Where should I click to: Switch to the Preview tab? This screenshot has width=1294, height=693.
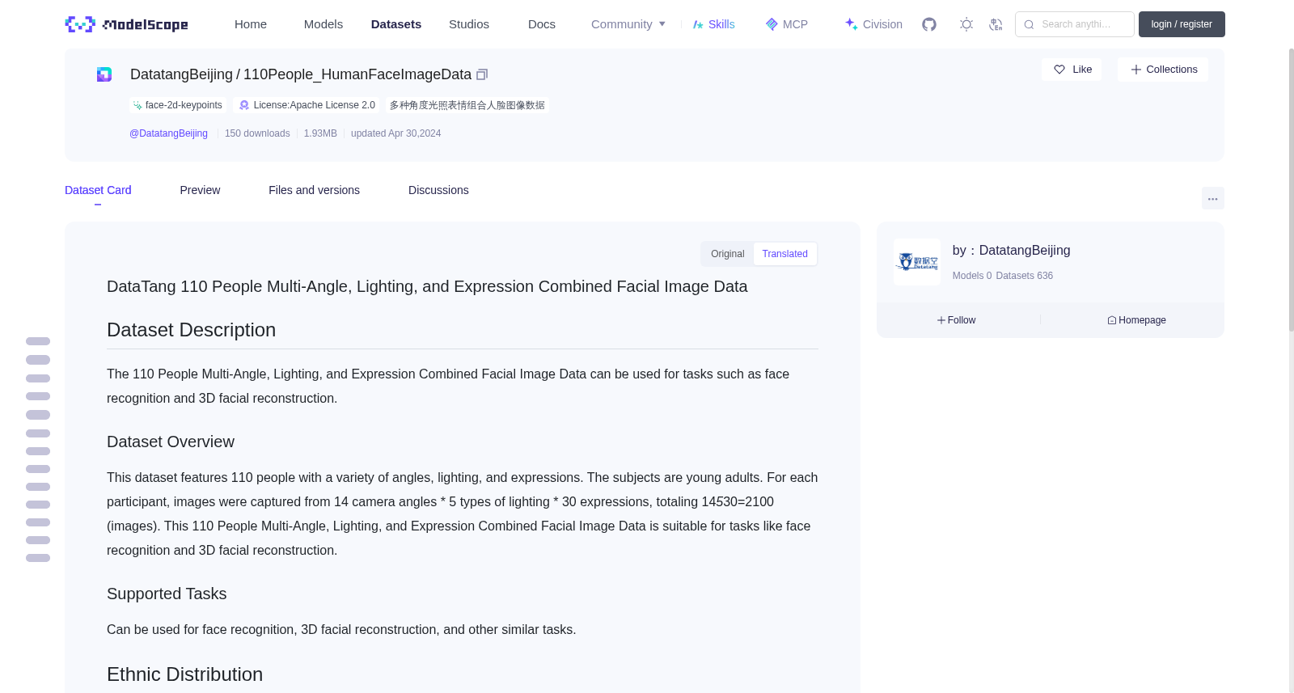tap(200, 190)
